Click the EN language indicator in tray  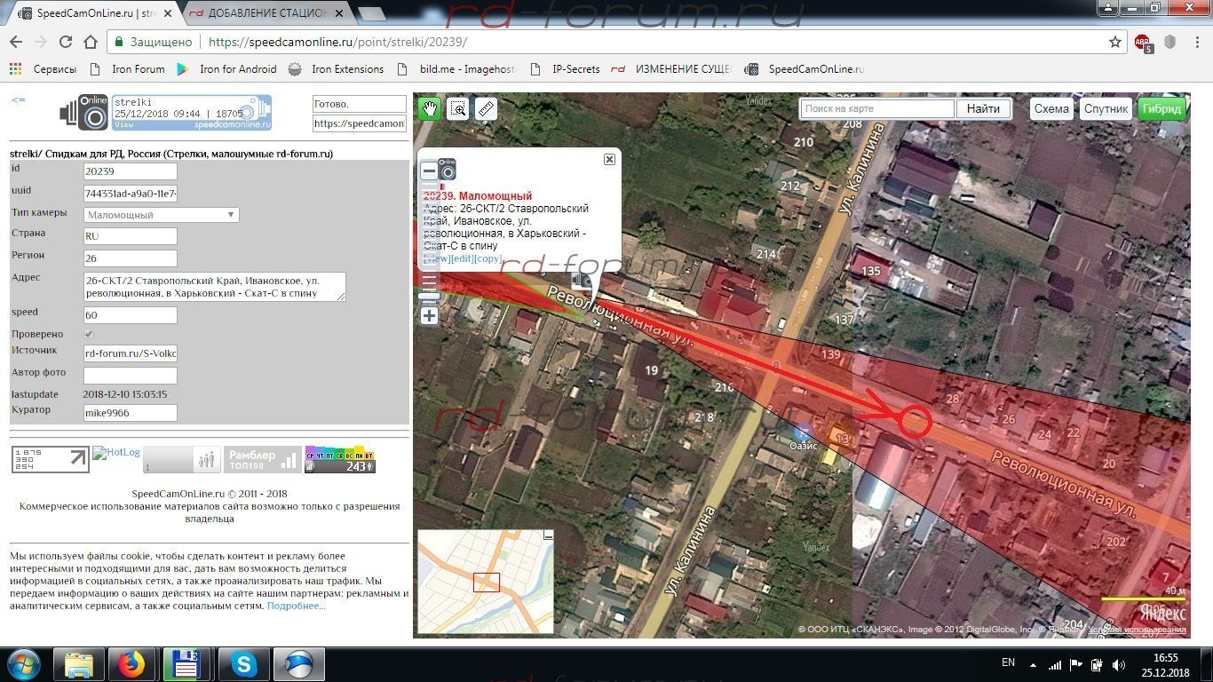point(1008,662)
